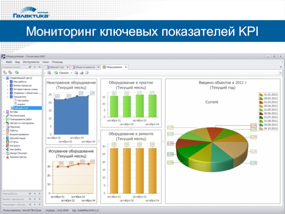Open the Файл menu
285x214 pixels.
(9, 62)
